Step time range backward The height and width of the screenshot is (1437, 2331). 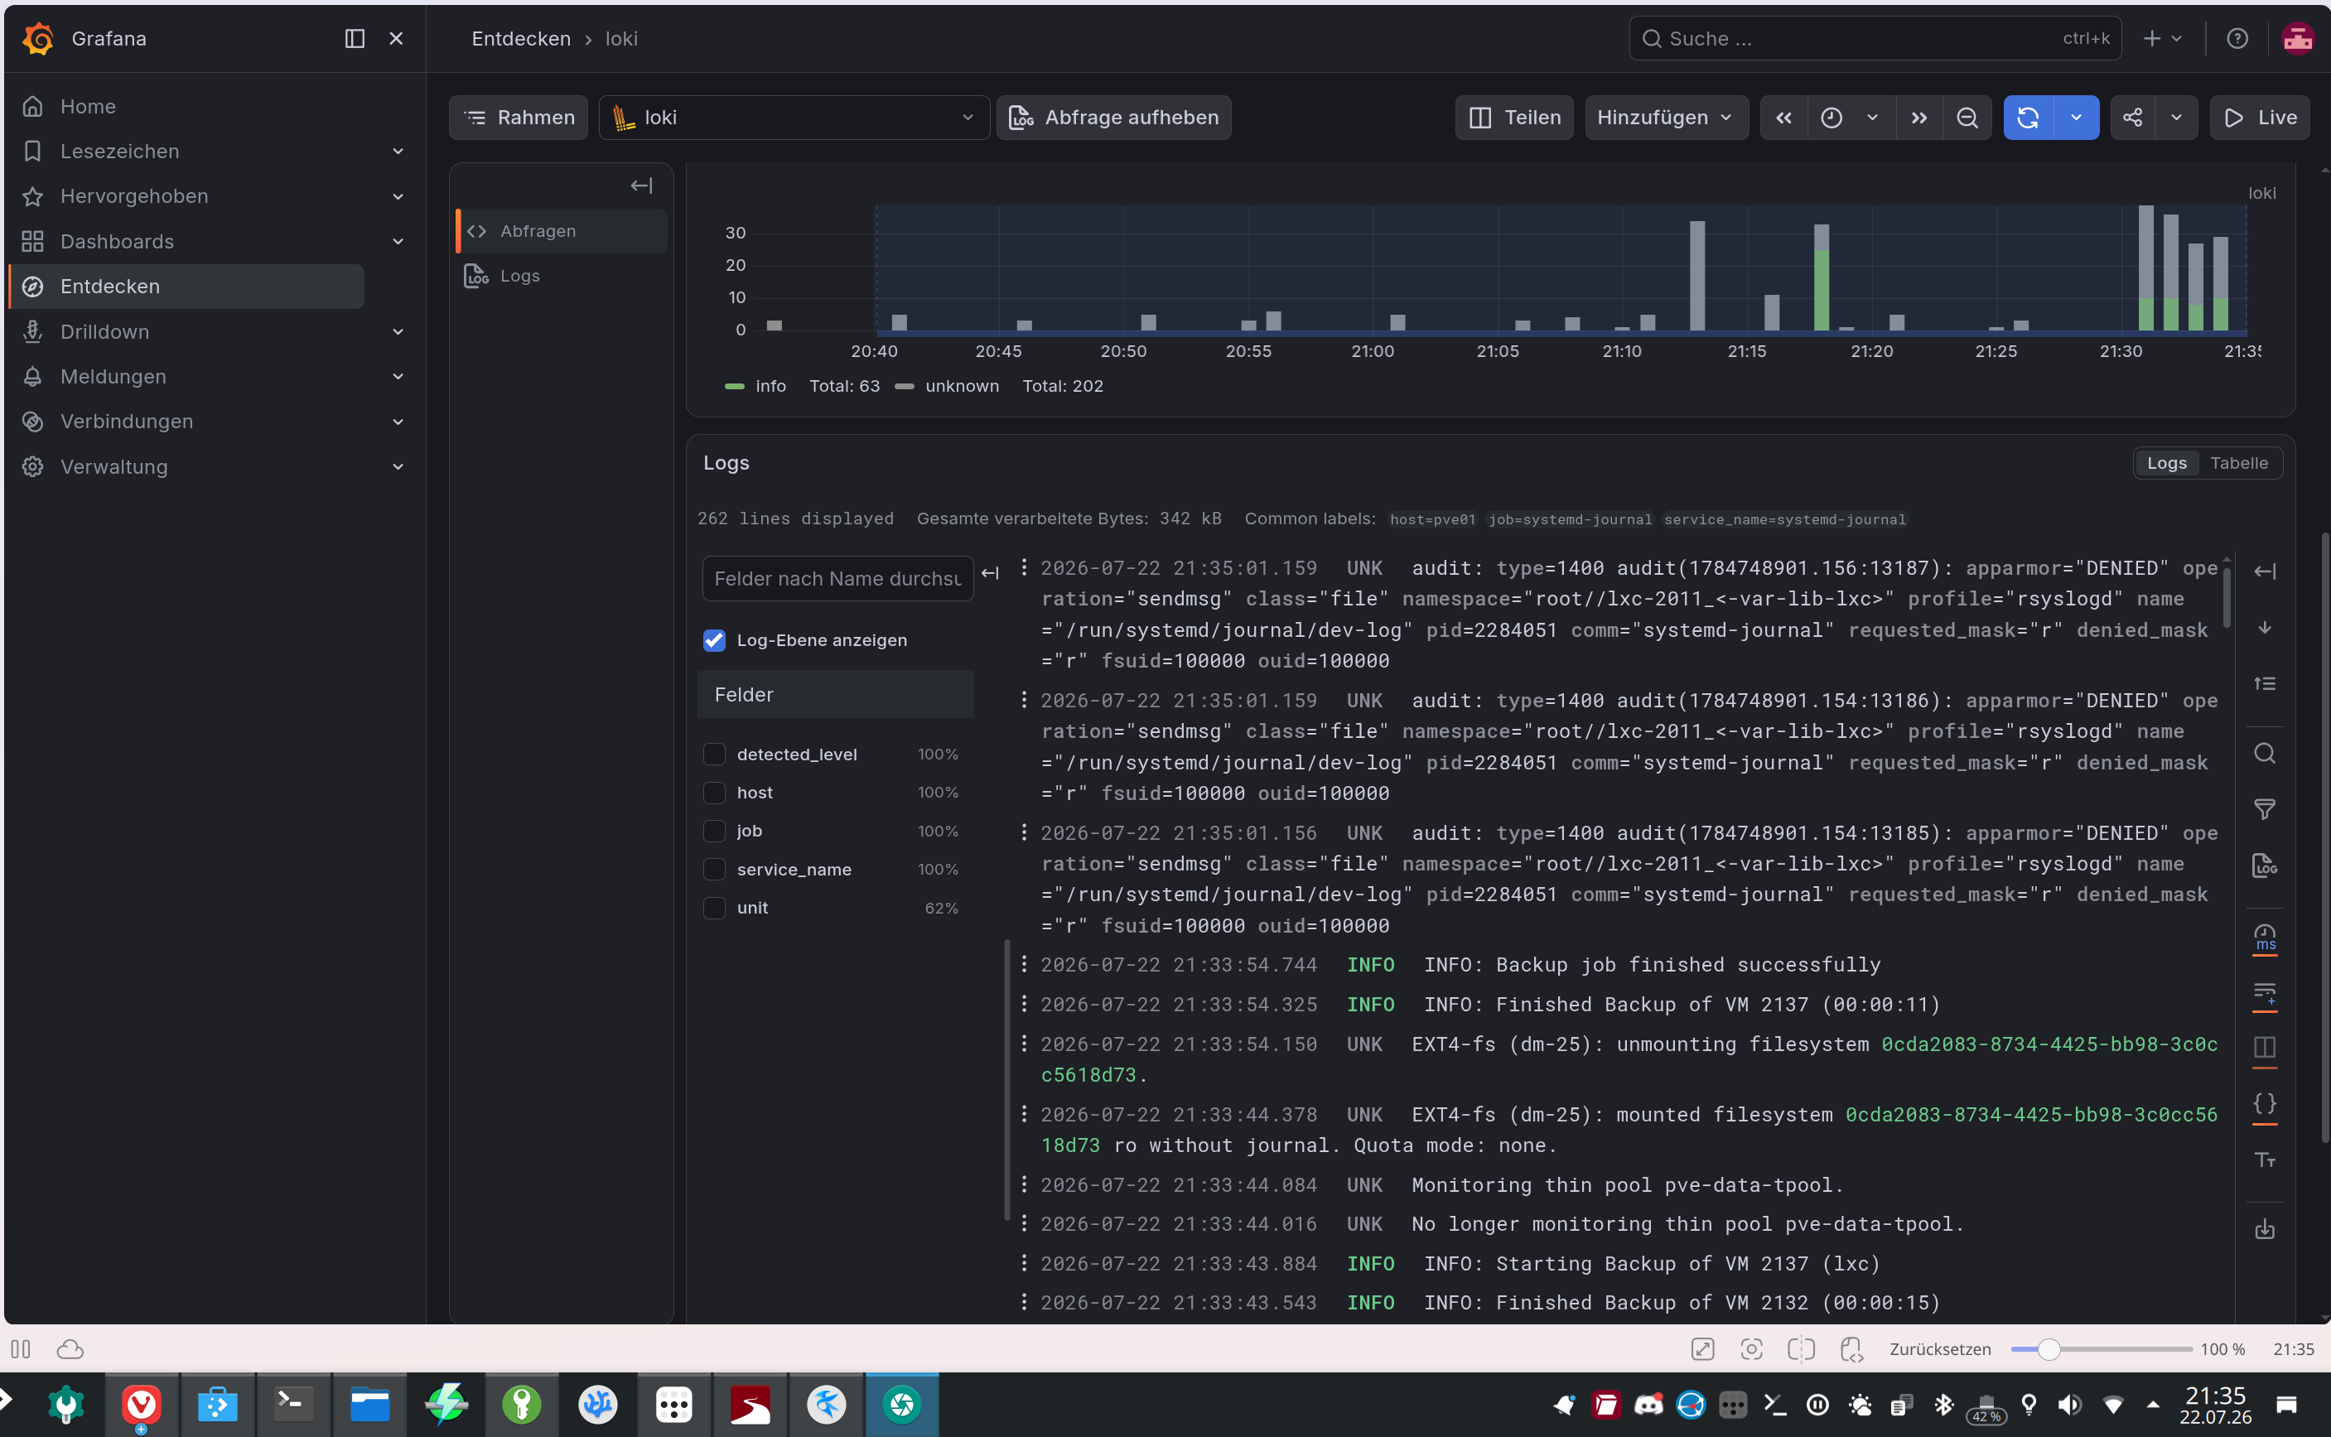pos(1783,118)
